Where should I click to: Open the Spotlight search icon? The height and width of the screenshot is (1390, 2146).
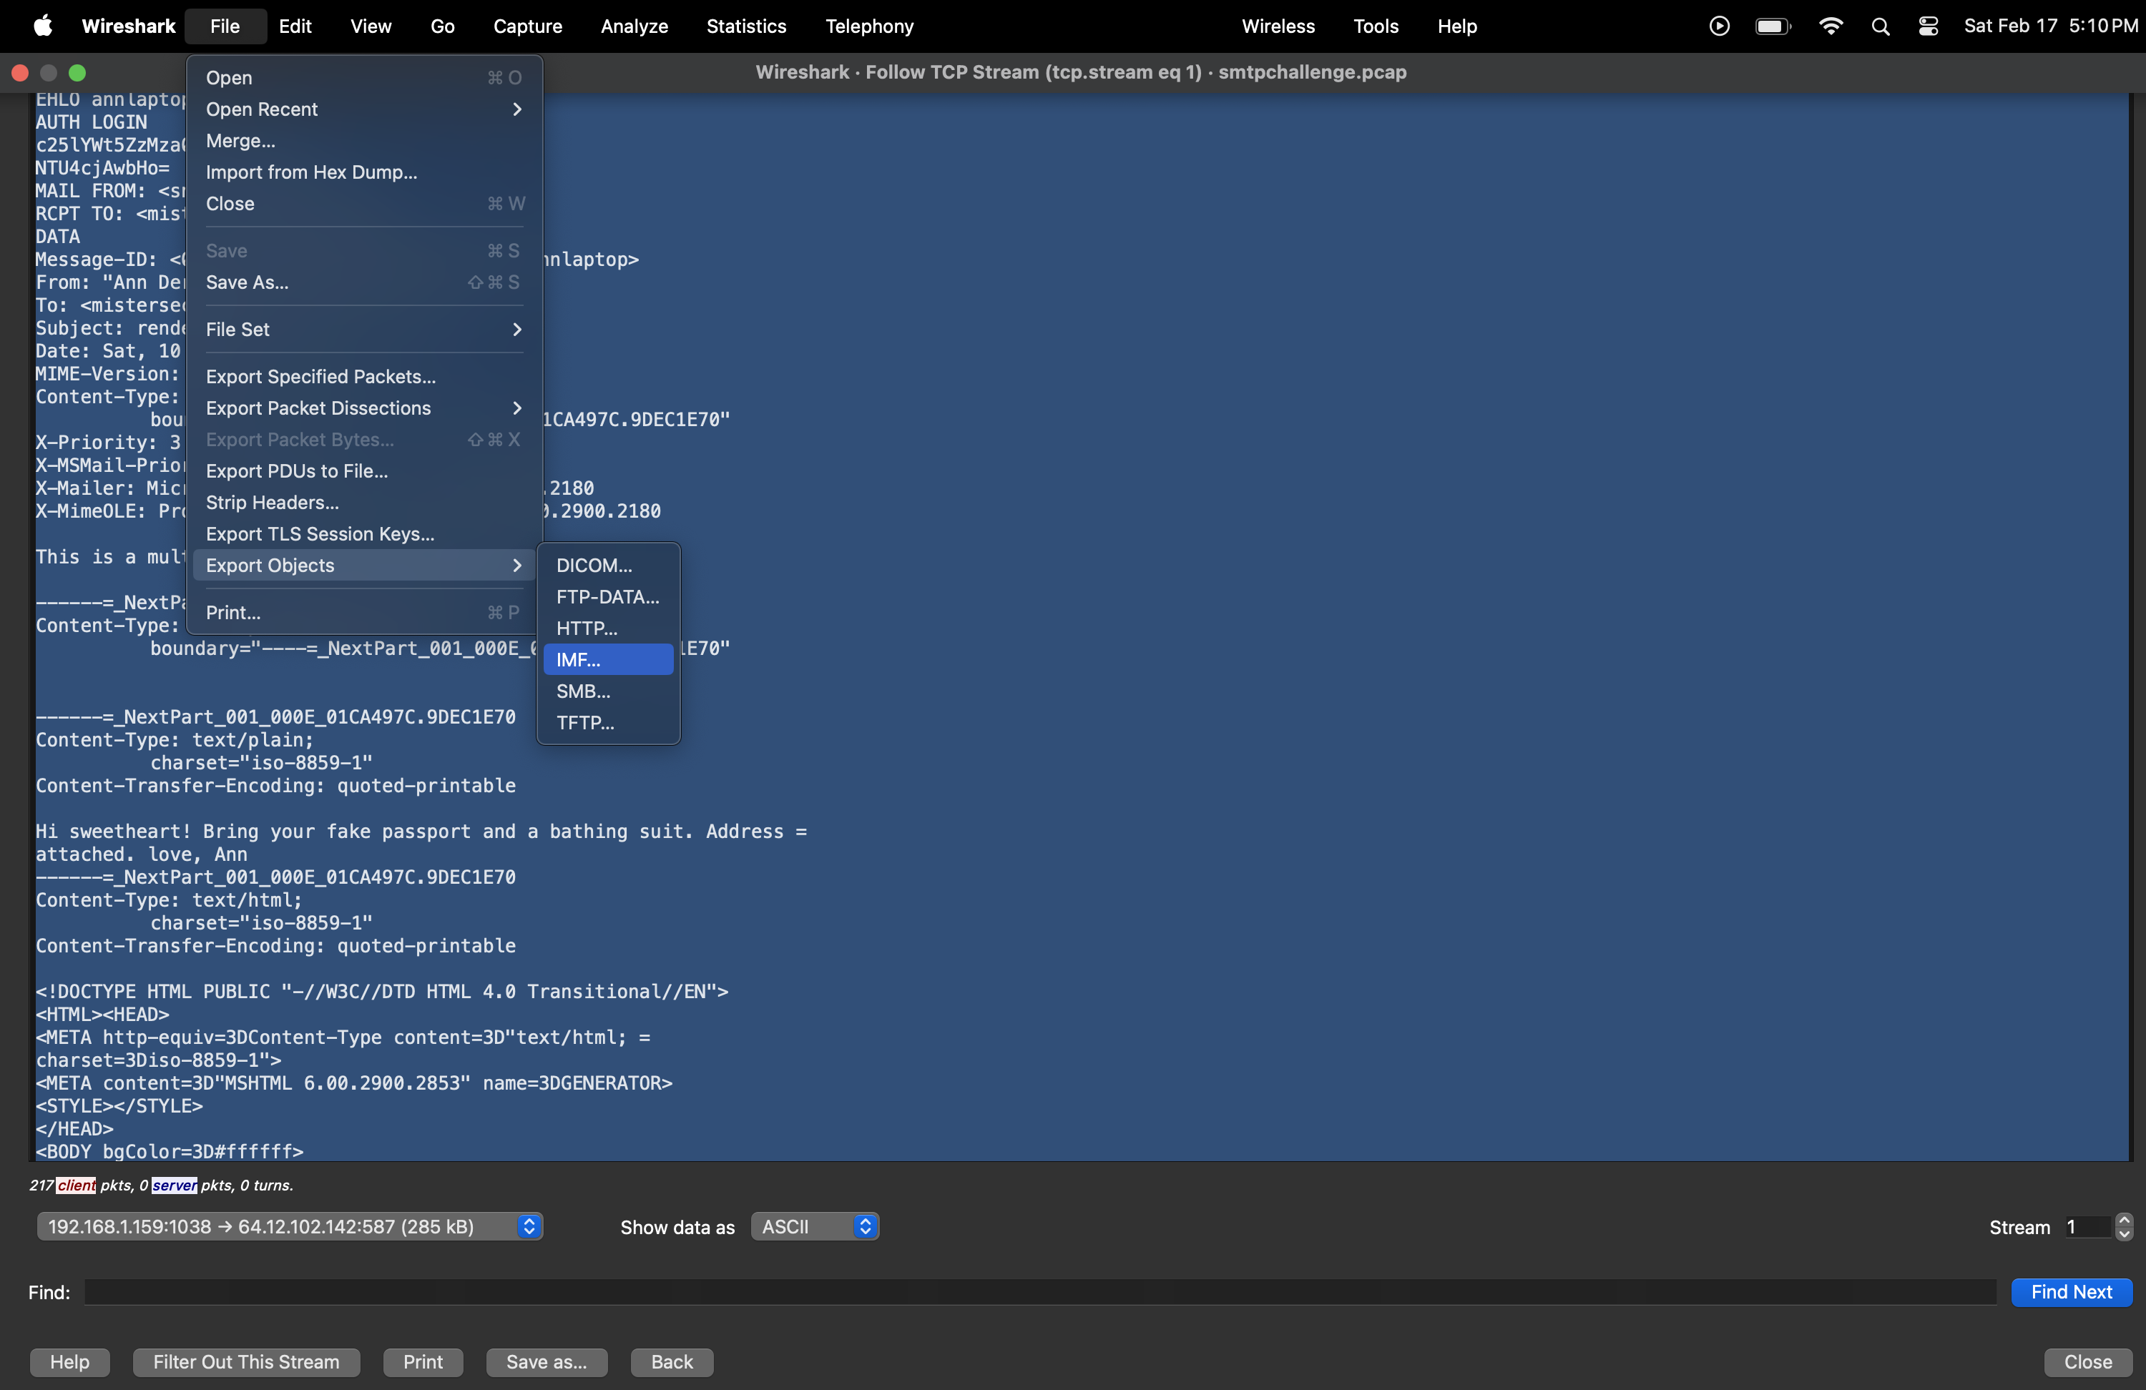1880,26
